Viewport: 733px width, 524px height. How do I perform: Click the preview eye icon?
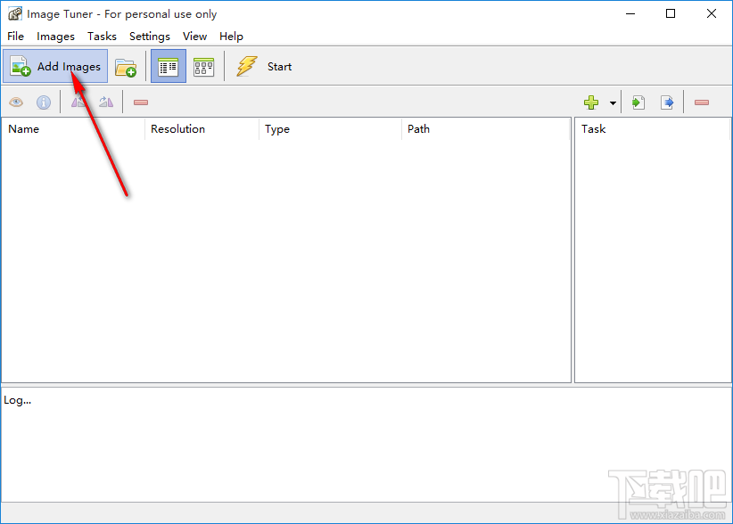[16, 102]
